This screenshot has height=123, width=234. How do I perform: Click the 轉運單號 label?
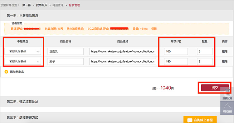[17, 29]
